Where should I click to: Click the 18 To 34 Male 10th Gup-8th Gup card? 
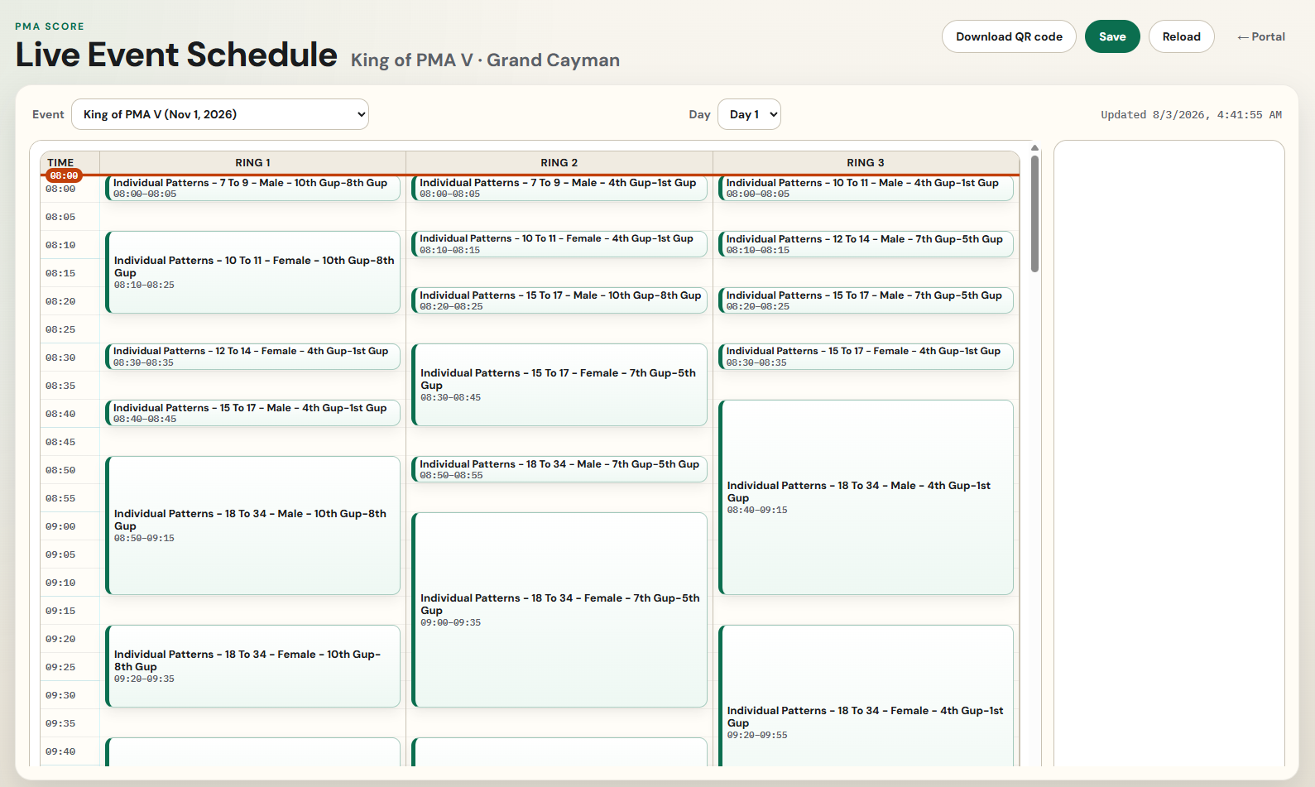(x=252, y=525)
